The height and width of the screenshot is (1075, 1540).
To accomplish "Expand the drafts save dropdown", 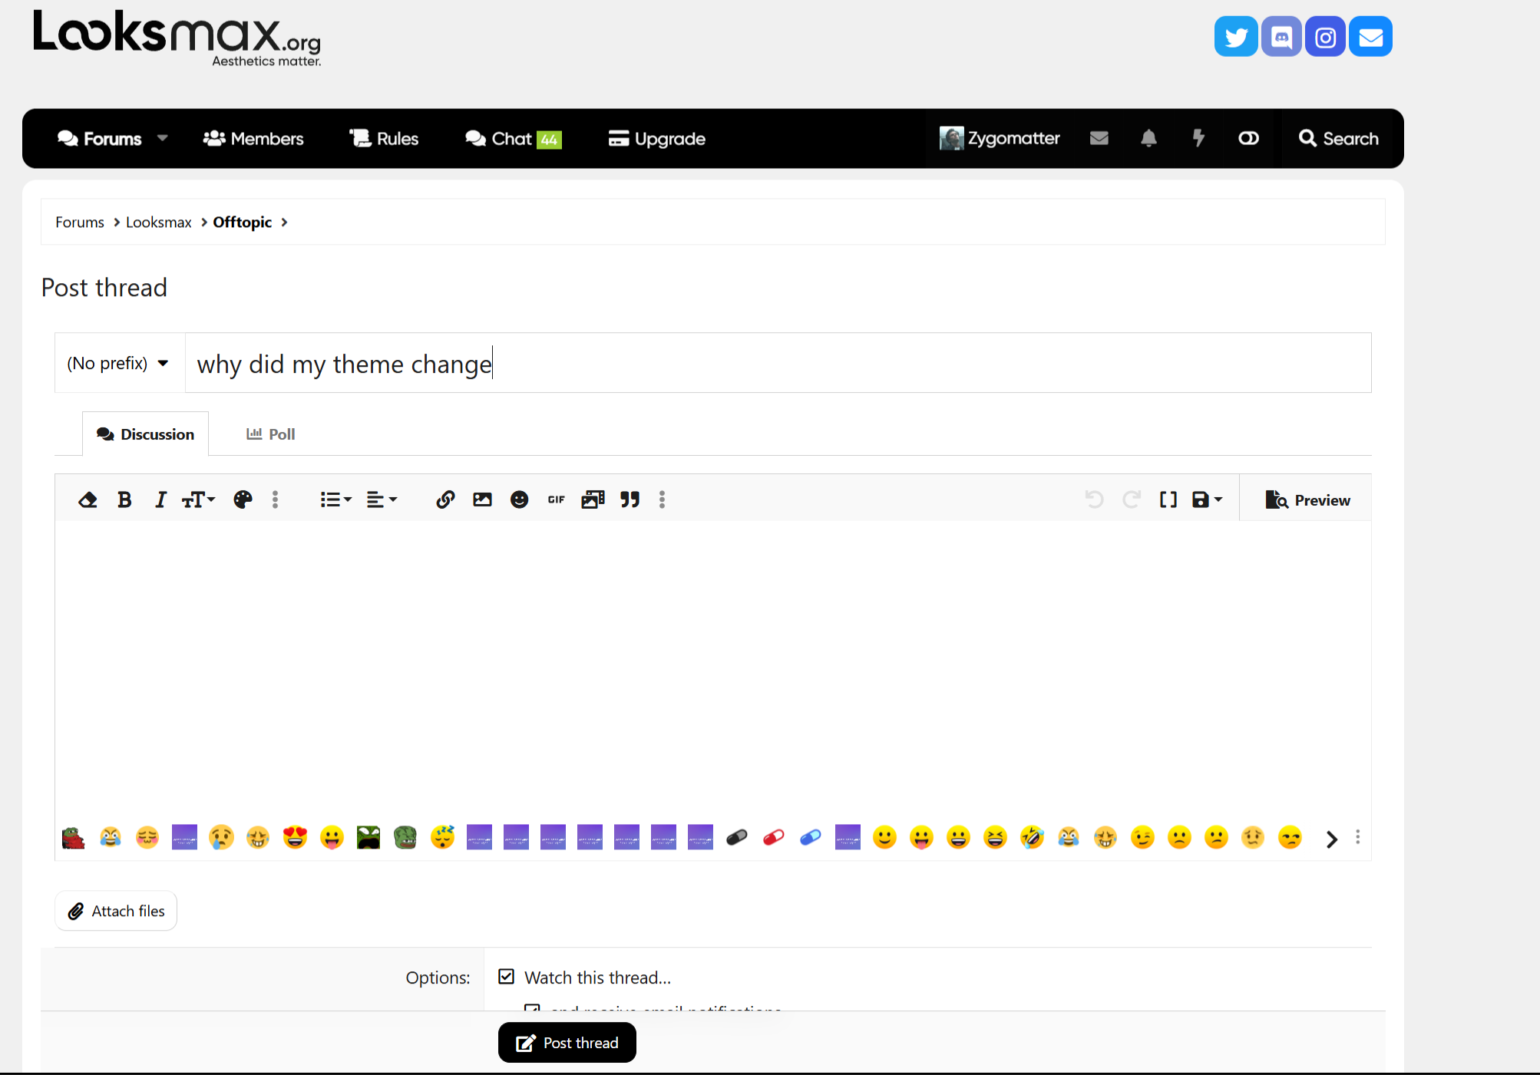I will [1207, 500].
